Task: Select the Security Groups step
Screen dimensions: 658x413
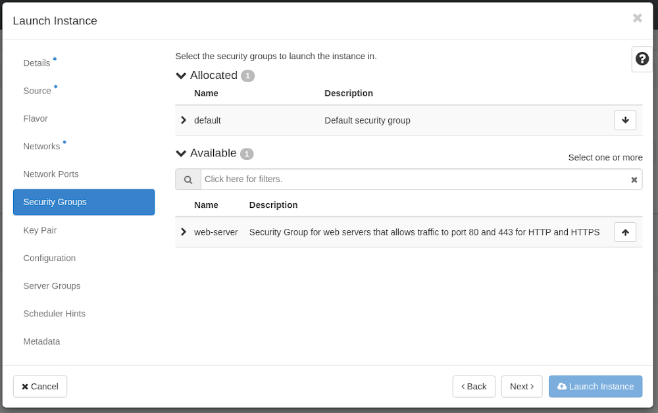Action: point(84,202)
